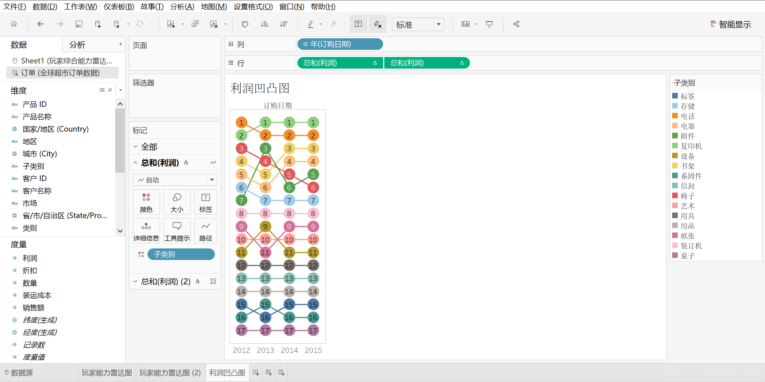Click the 子类别 pill in the Marks card

pos(181,254)
